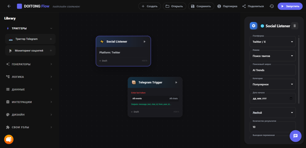Screen dimensions: 306x148
Task: Delete node with the trash icon
Action: pyautogui.click(x=294, y=26)
